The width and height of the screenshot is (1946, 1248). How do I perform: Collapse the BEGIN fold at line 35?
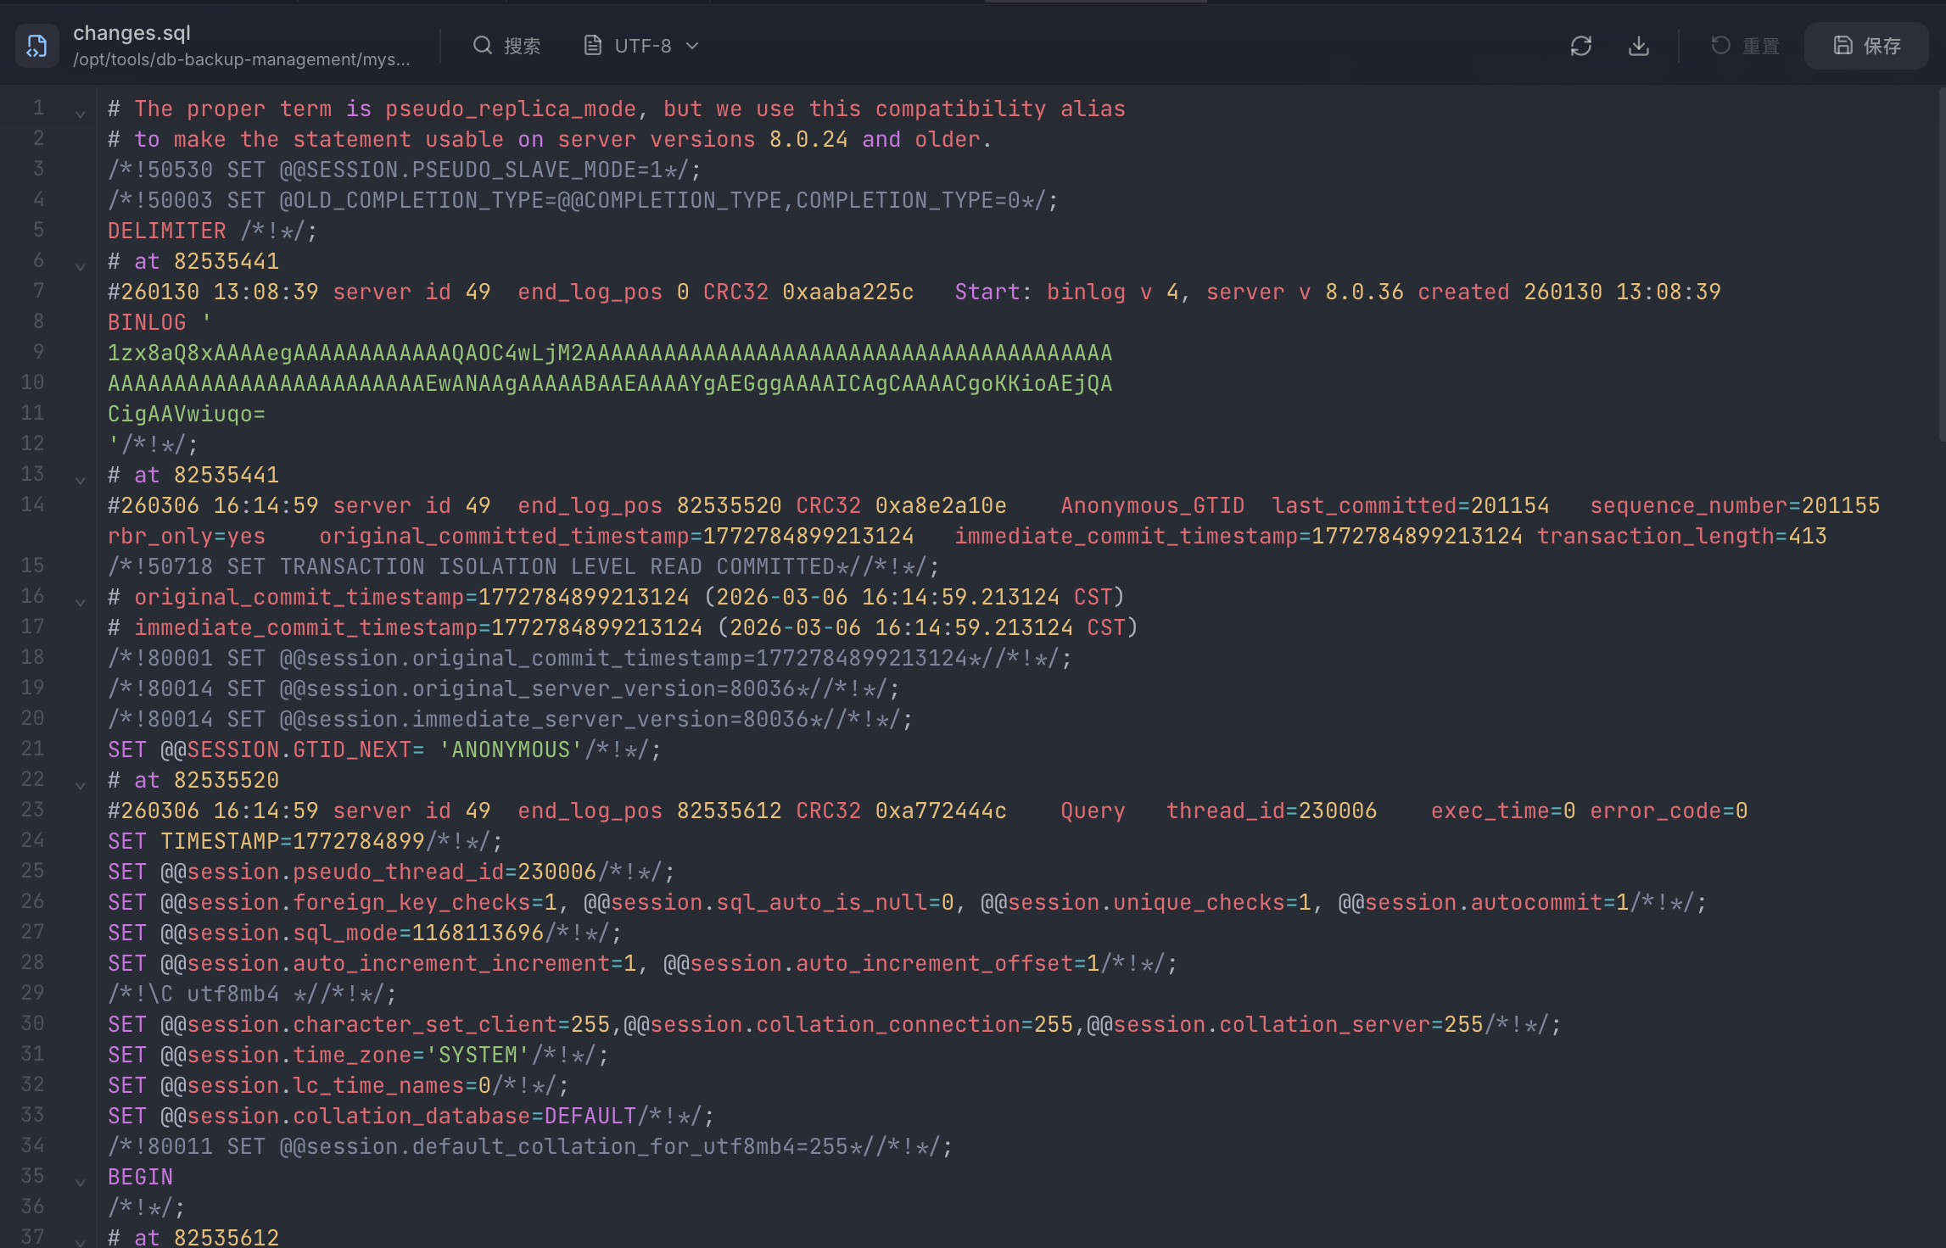[81, 1183]
